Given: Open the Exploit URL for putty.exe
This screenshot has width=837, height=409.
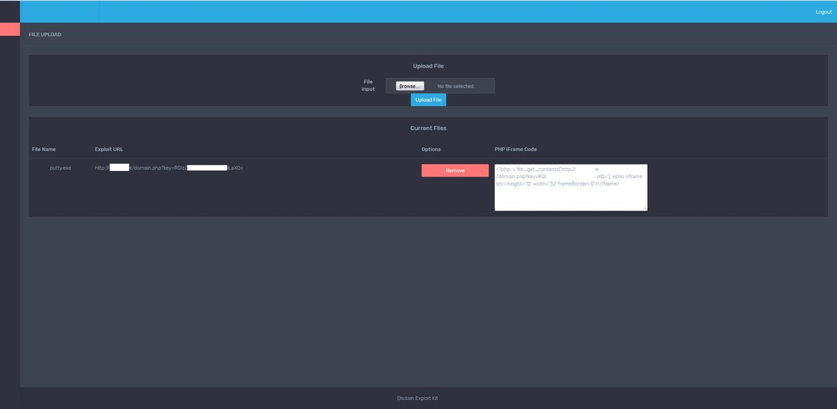Looking at the screenshot, I should (x=169, y=166).
